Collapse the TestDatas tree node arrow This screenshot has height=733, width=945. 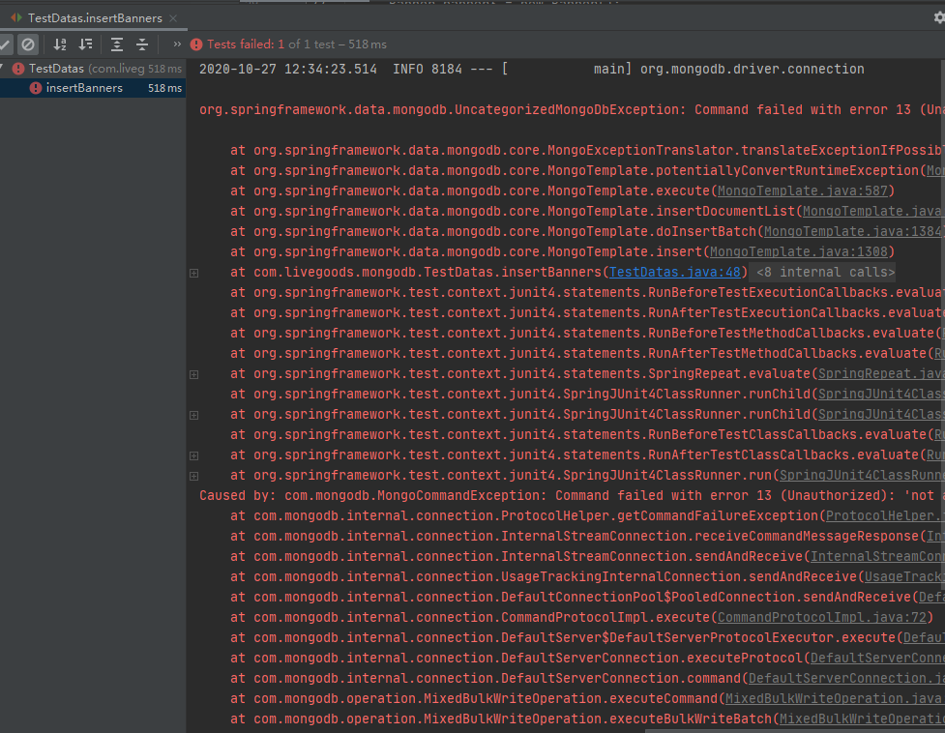3,68
